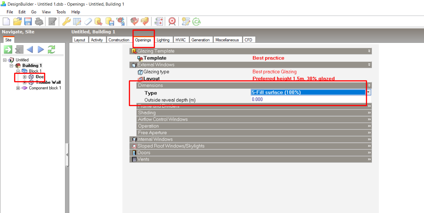Click the green go-to arrow in Navigator

8,50
